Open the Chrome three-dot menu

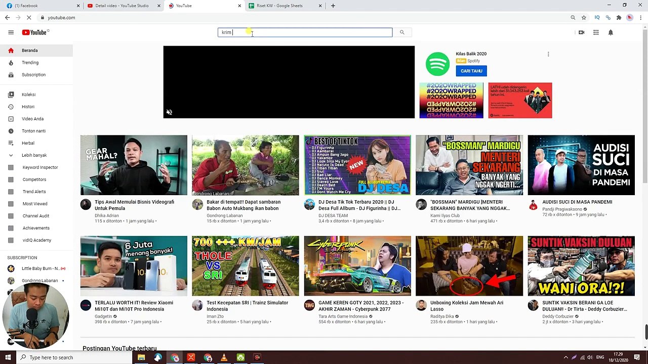point(640,18)
